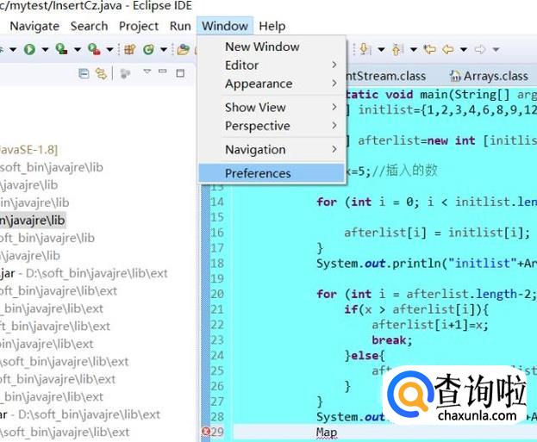Image resolution: width=537 pixels, height=442 pixels.
Task: Click the 'break;' statement on line 23
Action: pyautogui.click(x=392, y=340)
